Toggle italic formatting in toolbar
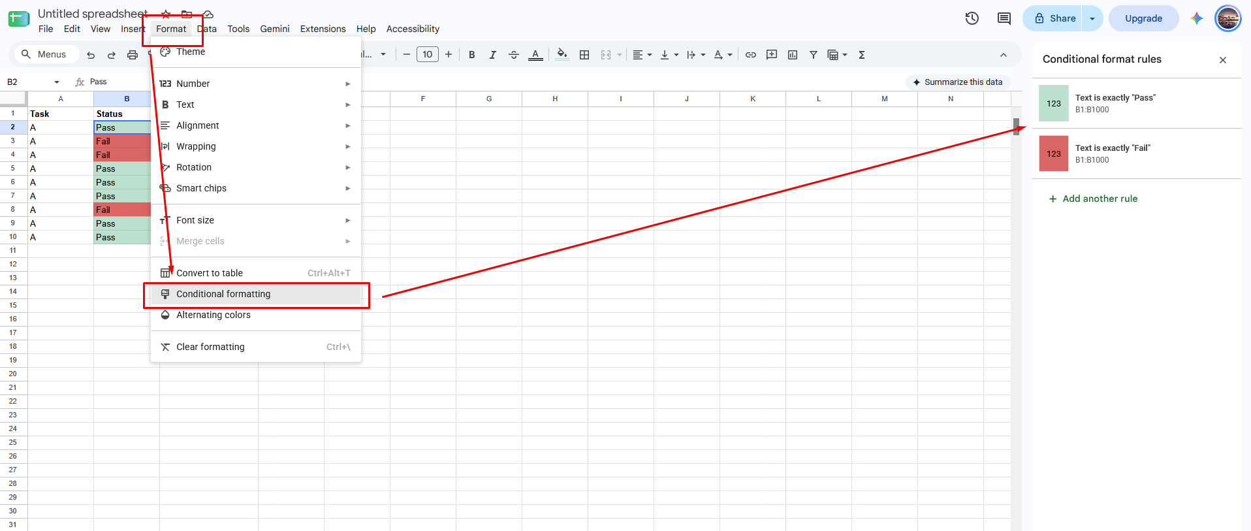1251x531 pixels. pos(492,55)
